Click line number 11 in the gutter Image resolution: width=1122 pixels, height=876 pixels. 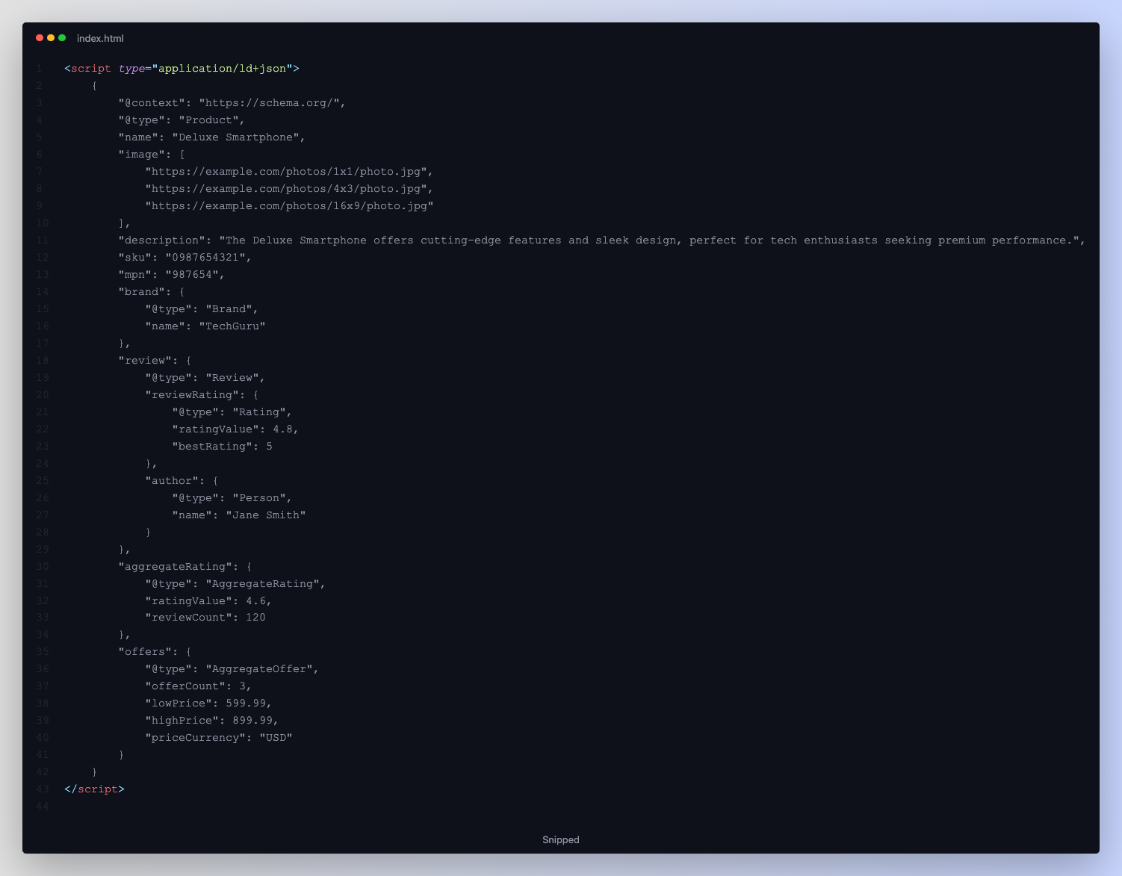42,240
